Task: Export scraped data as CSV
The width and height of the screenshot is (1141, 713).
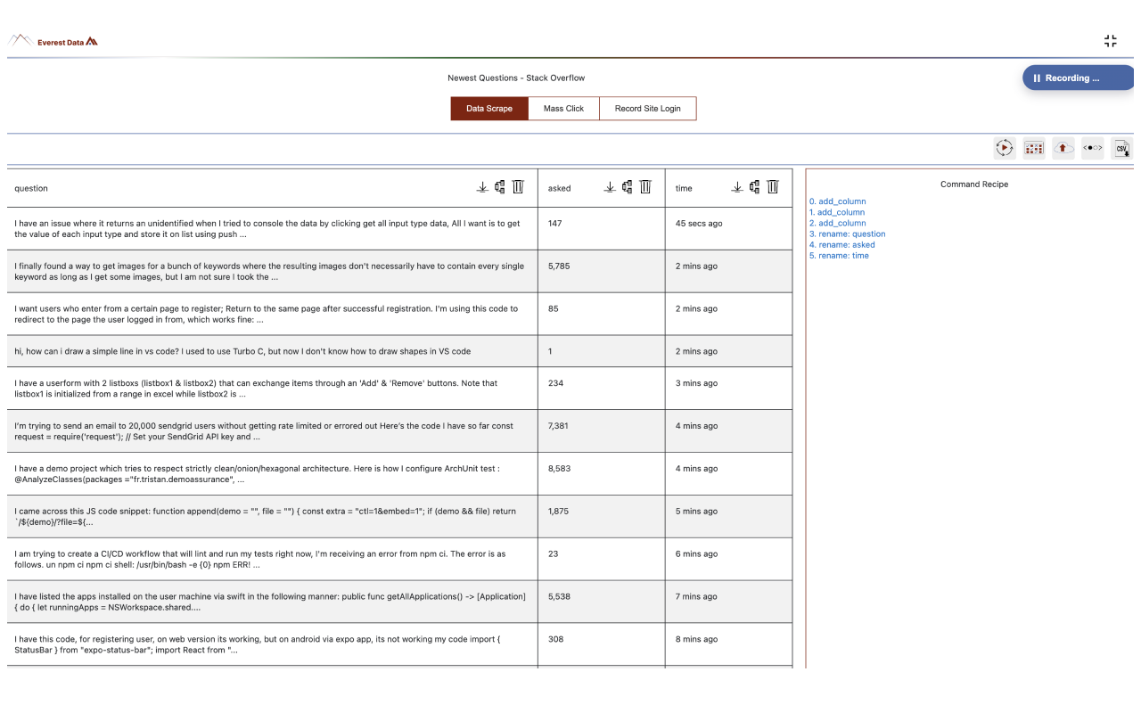Action: 1120,148
